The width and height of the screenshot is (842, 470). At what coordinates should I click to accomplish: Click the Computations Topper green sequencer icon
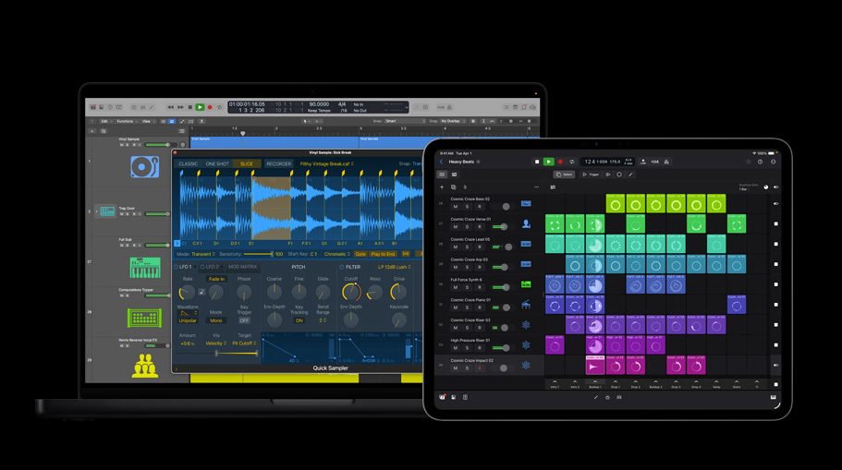coord(144,318)
